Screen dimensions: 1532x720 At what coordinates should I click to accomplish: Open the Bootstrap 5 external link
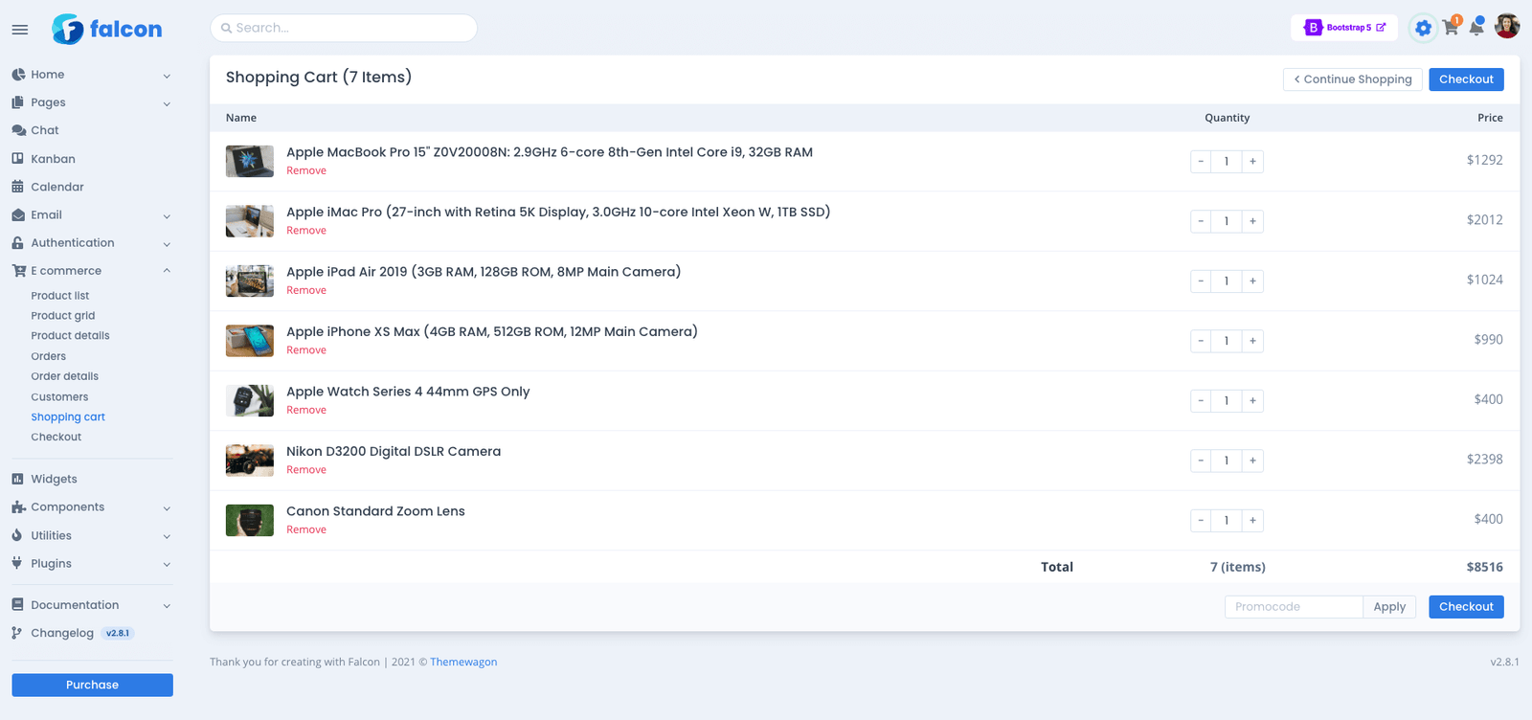[x=1343, y=28]
